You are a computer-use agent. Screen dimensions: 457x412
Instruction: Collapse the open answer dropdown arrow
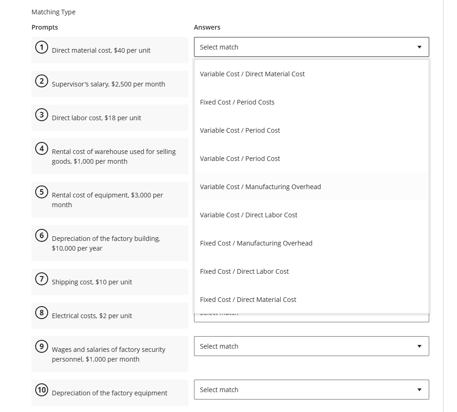[419, 47]
